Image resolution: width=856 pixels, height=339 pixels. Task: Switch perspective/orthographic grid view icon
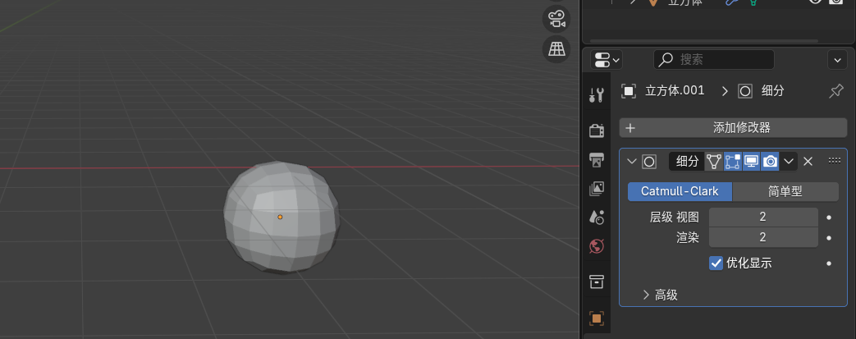point(556,48)
